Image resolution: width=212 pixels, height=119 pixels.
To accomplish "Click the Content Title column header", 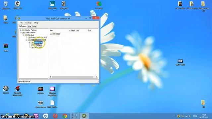I will click(x=74, y=31).
